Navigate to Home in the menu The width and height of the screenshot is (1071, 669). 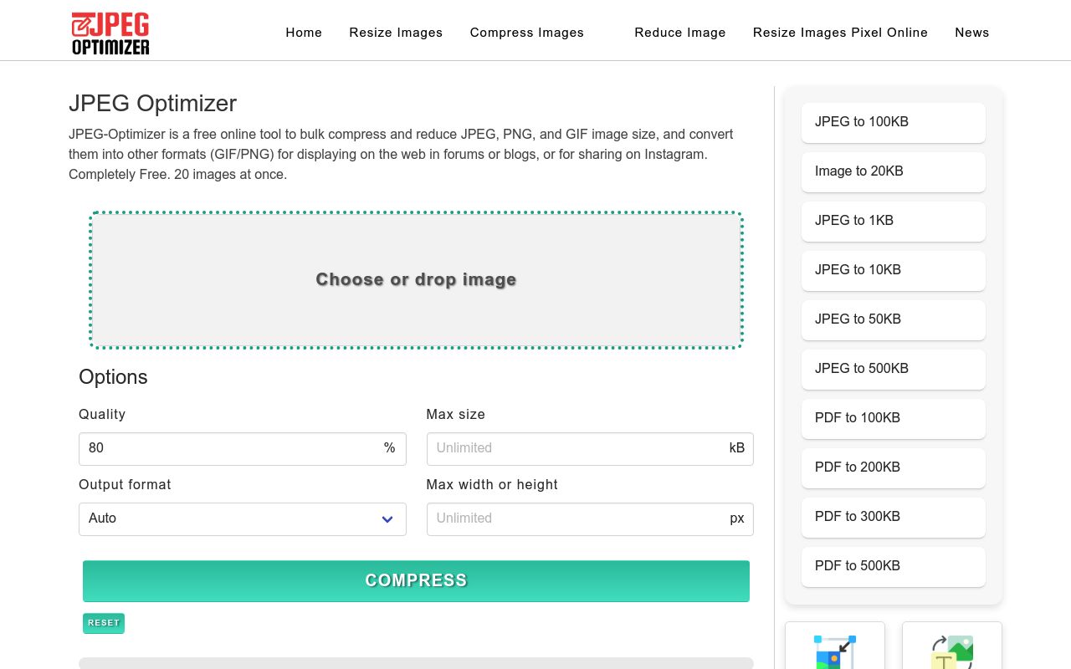pos(303,32)
